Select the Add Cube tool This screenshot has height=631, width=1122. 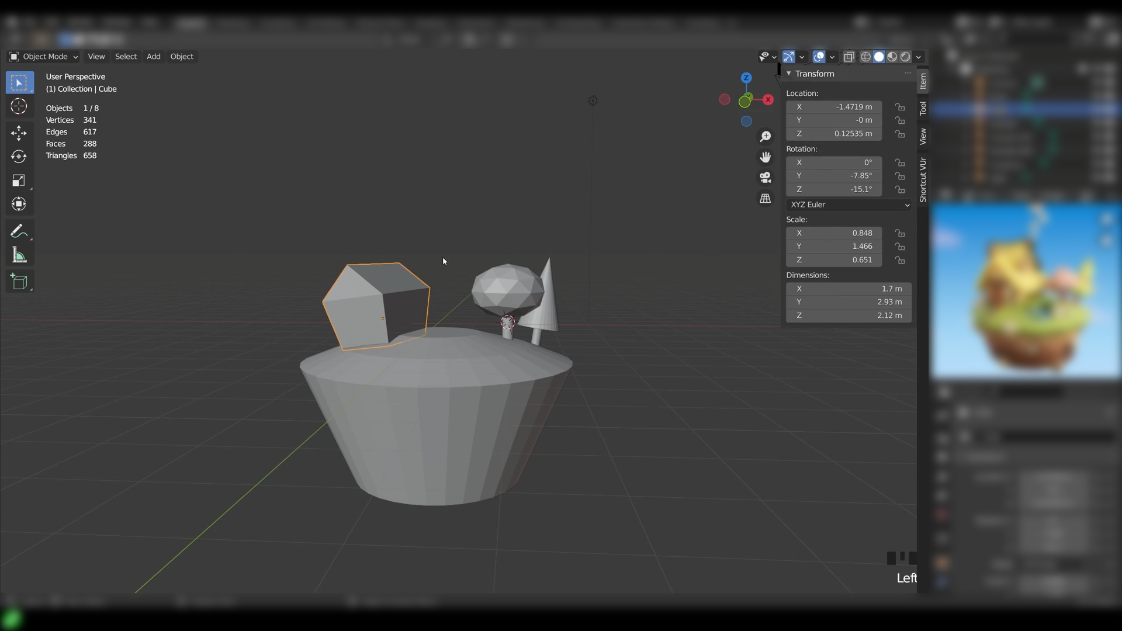(19, 282)
